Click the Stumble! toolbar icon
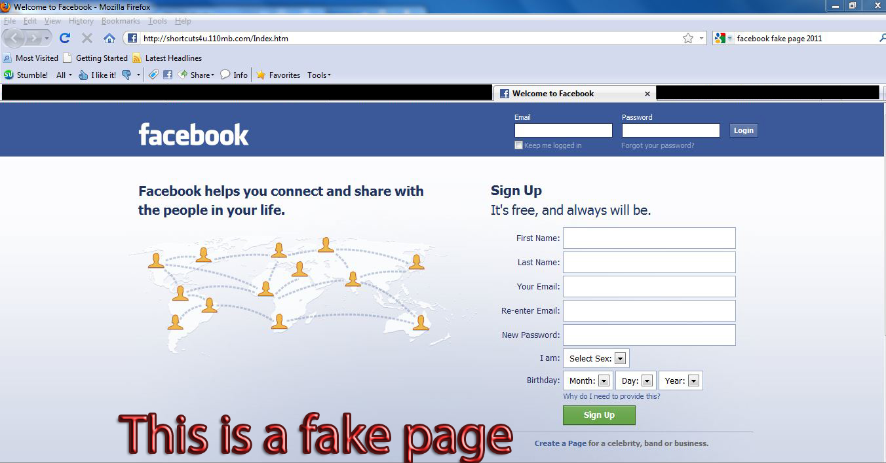 pyautogui.click(x=9, y=75)
